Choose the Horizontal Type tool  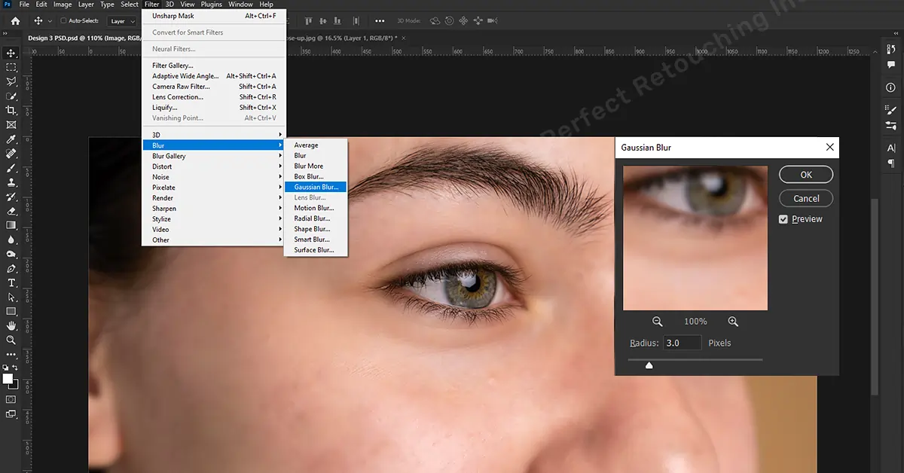click(x=11, y=283)
